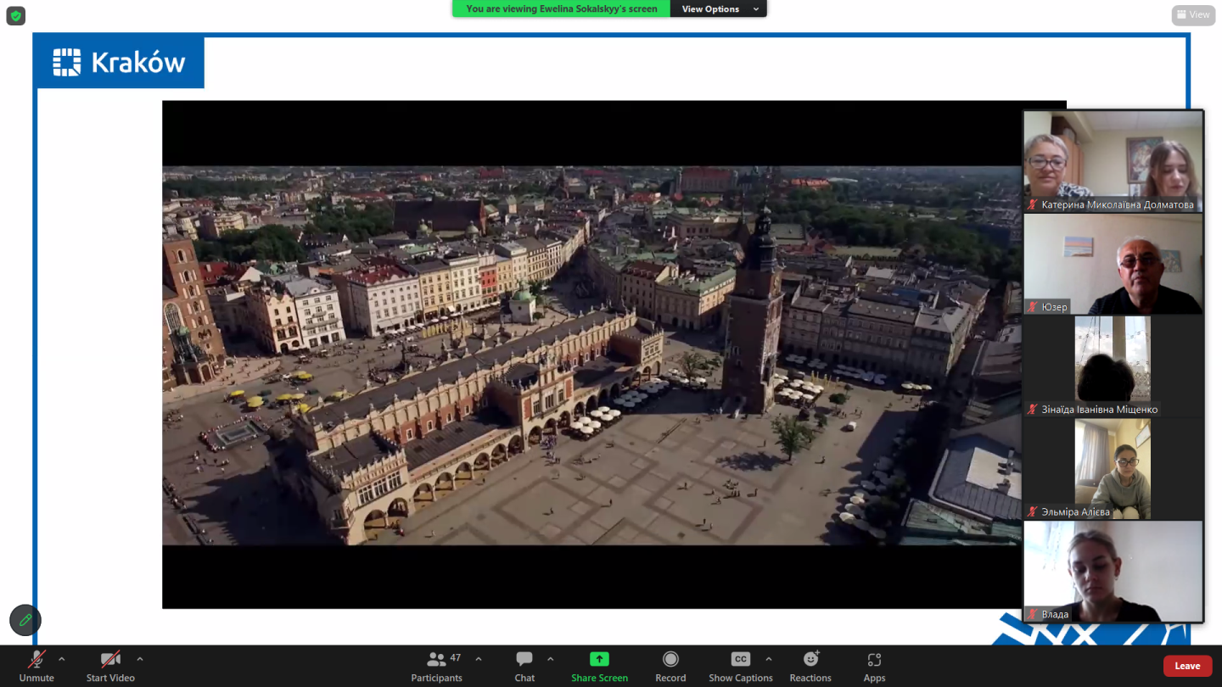Select the Влада participant video tile
This screenshot has height=687, width=1222.
click(x=1113, y=571)
